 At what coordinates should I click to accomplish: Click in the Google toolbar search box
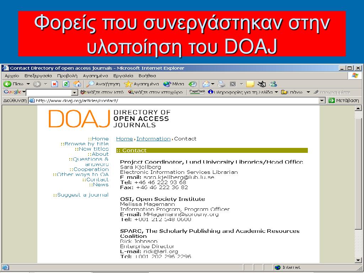tap(49, 93)
